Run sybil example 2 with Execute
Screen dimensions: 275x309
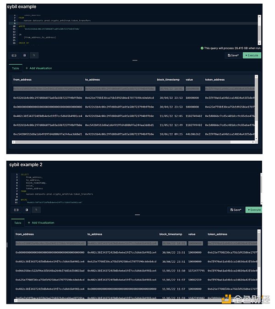(x=254, y=210)
